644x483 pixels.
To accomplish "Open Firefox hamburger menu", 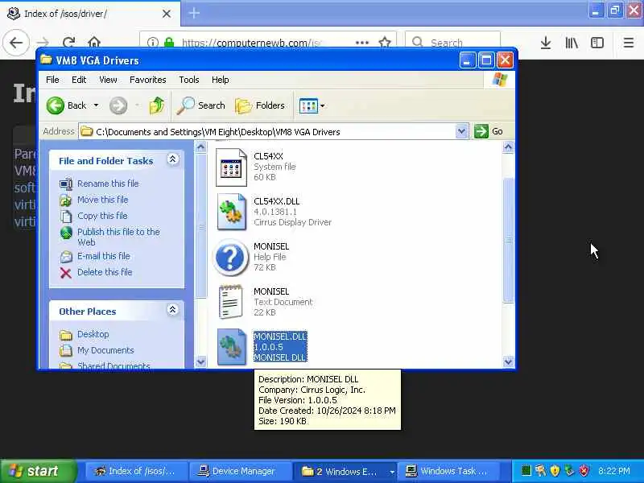I will [x=629, y=43].
